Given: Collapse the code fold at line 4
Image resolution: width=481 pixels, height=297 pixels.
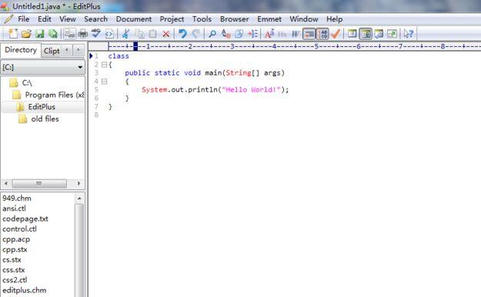Looking at the screenshot, I should click(x=105, y=82).
